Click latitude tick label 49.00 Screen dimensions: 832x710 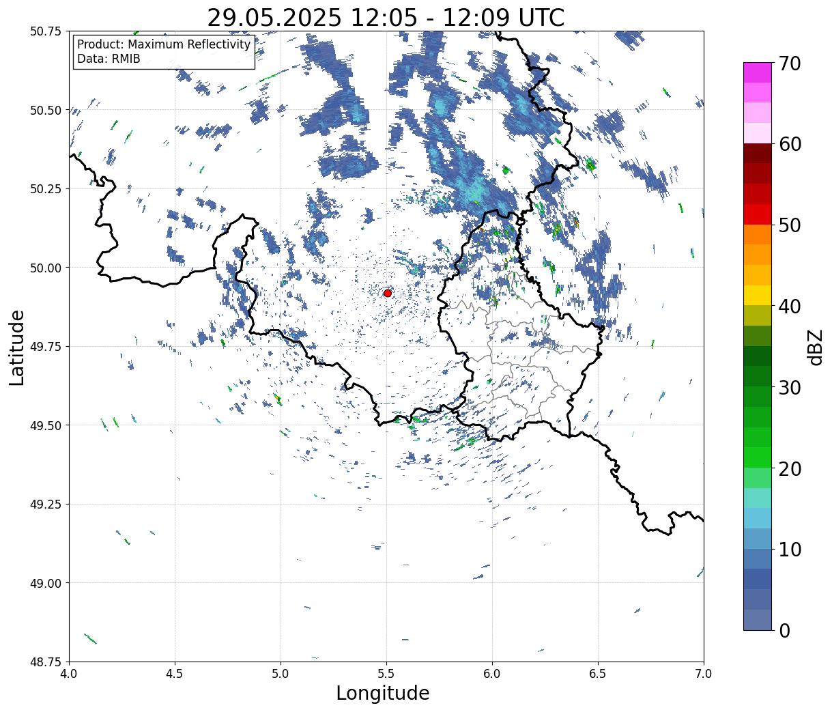(46, 583)
